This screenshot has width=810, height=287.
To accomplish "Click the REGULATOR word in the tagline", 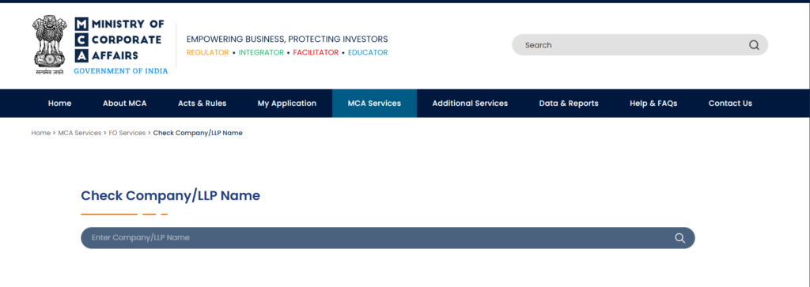I will click(208, 53).
